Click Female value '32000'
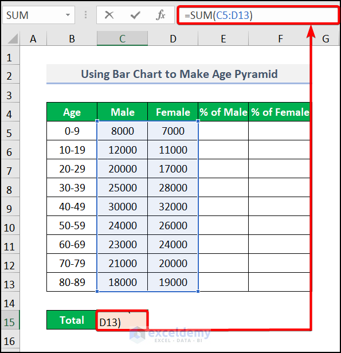The width and height of the screenshot is (341, 353). coord(173,206)
